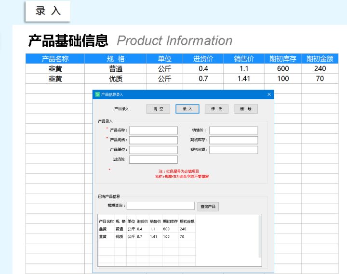Screen dimensions: 347x274
Task: Click 期初金额 column header in dialog list
Action: 187,222
